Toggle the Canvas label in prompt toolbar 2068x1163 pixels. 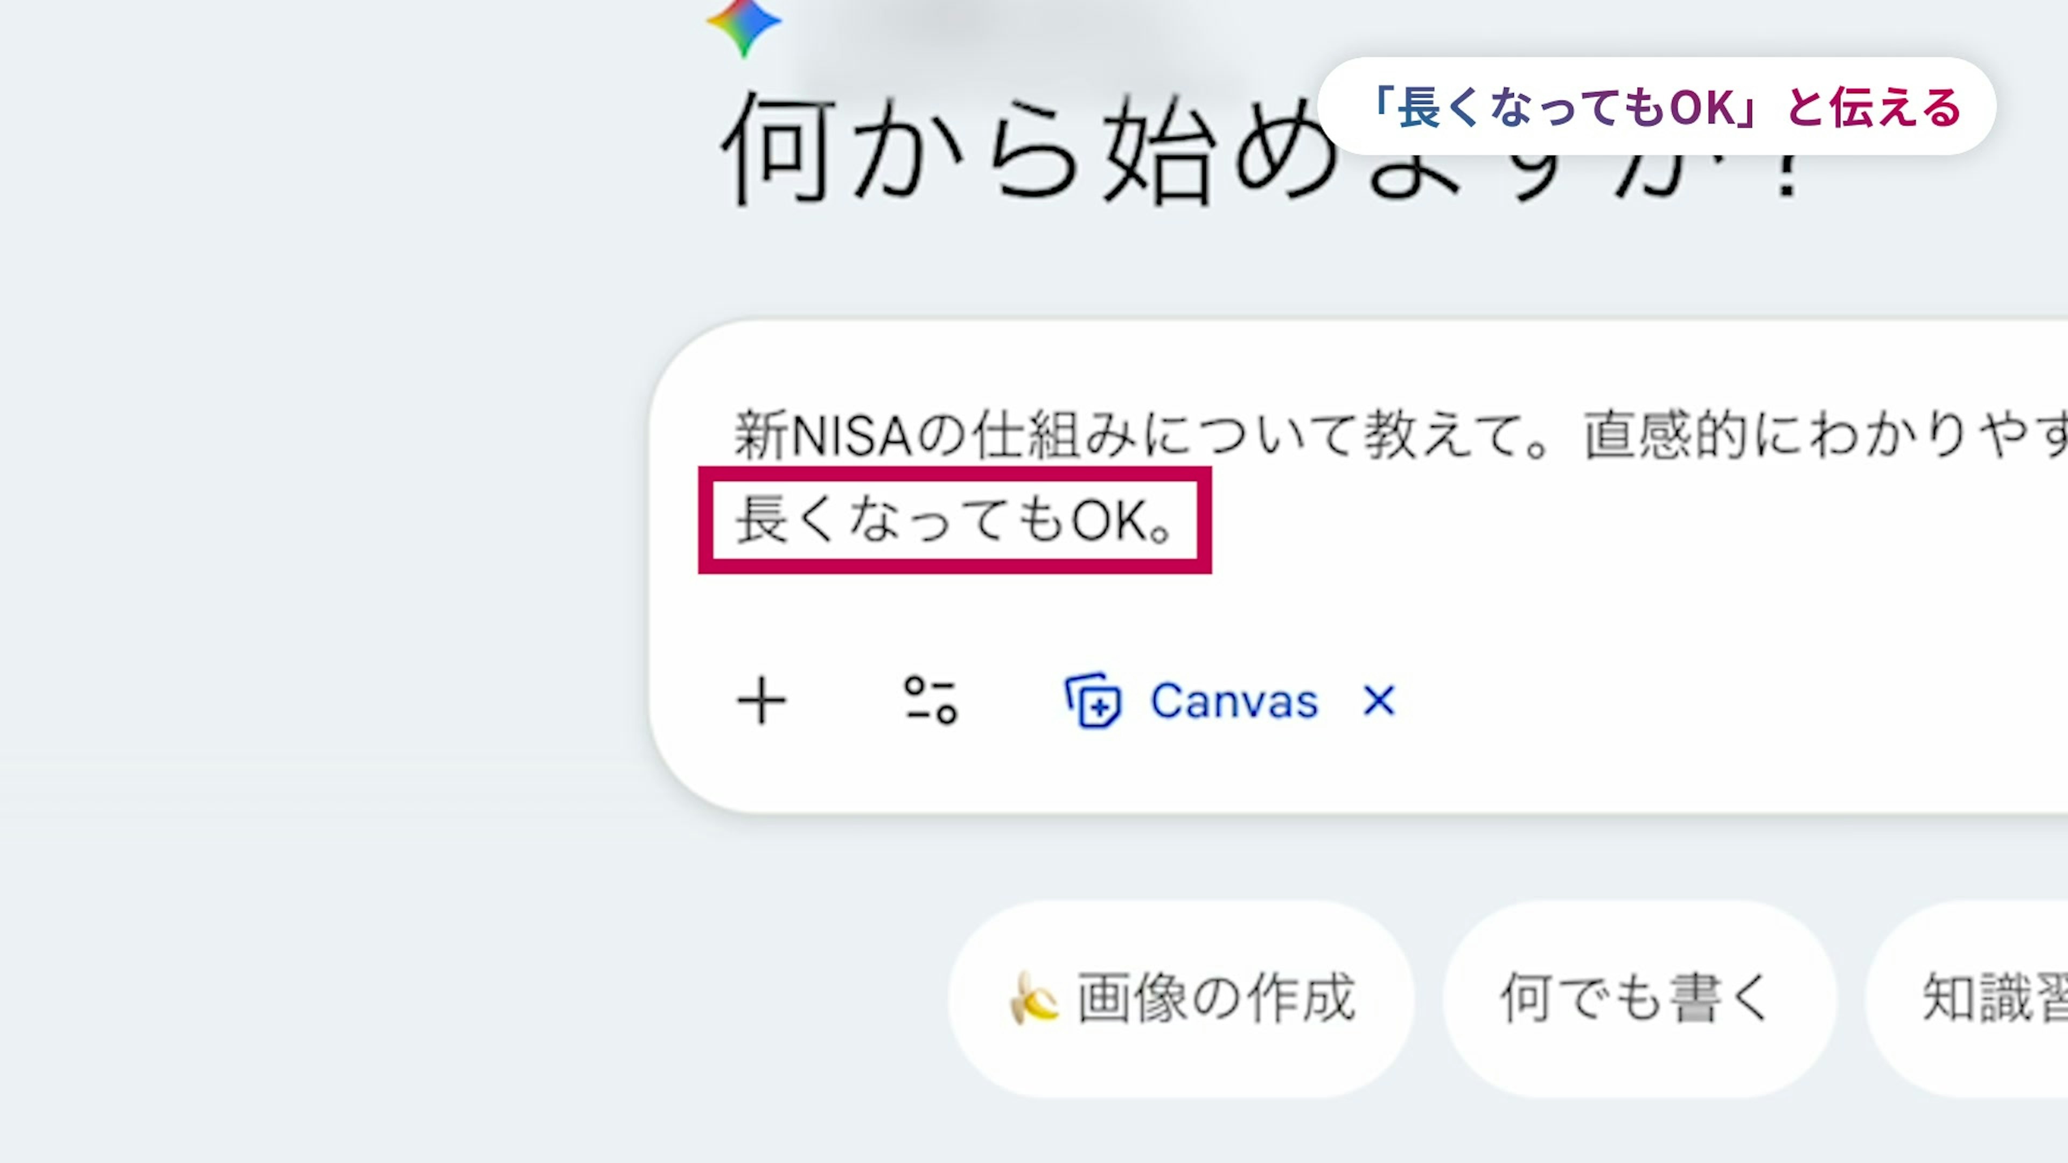[1234, 700]
